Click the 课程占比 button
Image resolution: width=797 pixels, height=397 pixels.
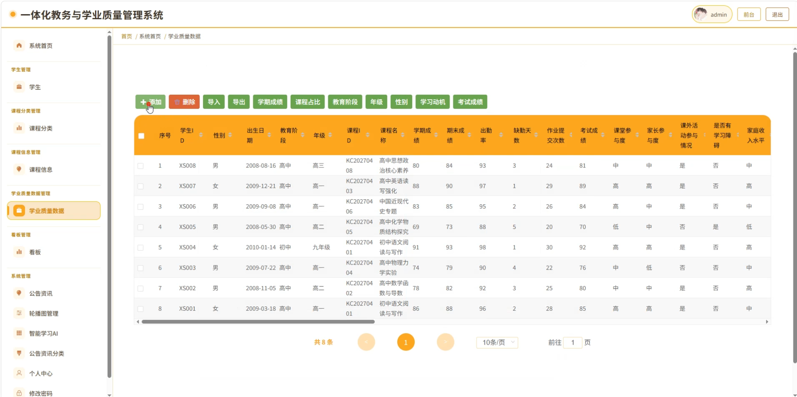[x=308, y=102]
